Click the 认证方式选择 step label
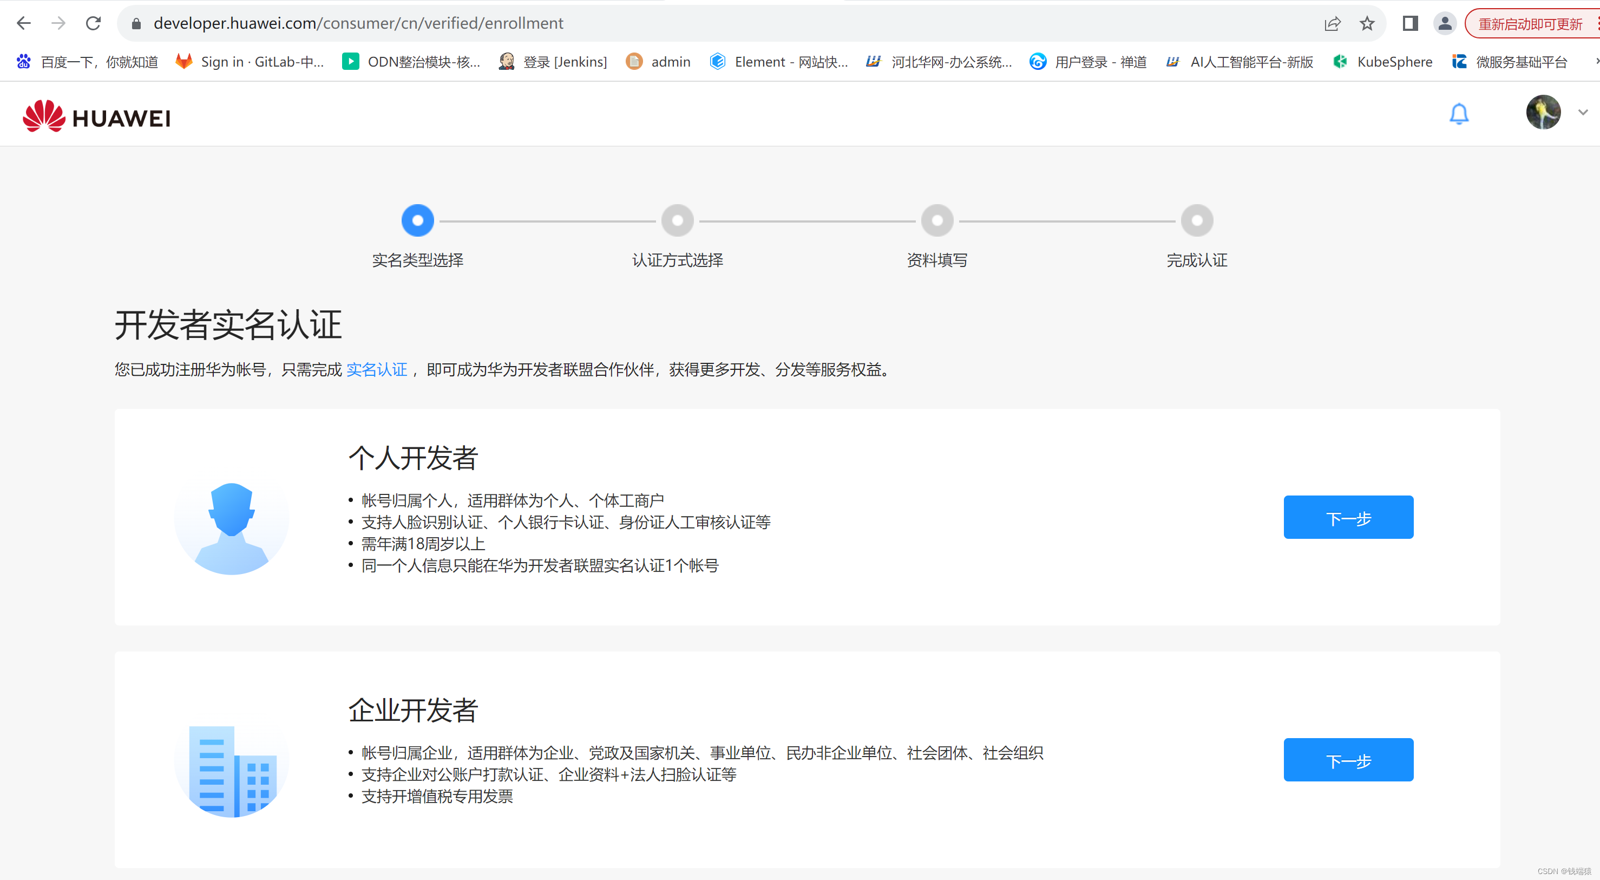This screenshot has width=1600, height=880. pyautogui.click(x=677, y=260)
